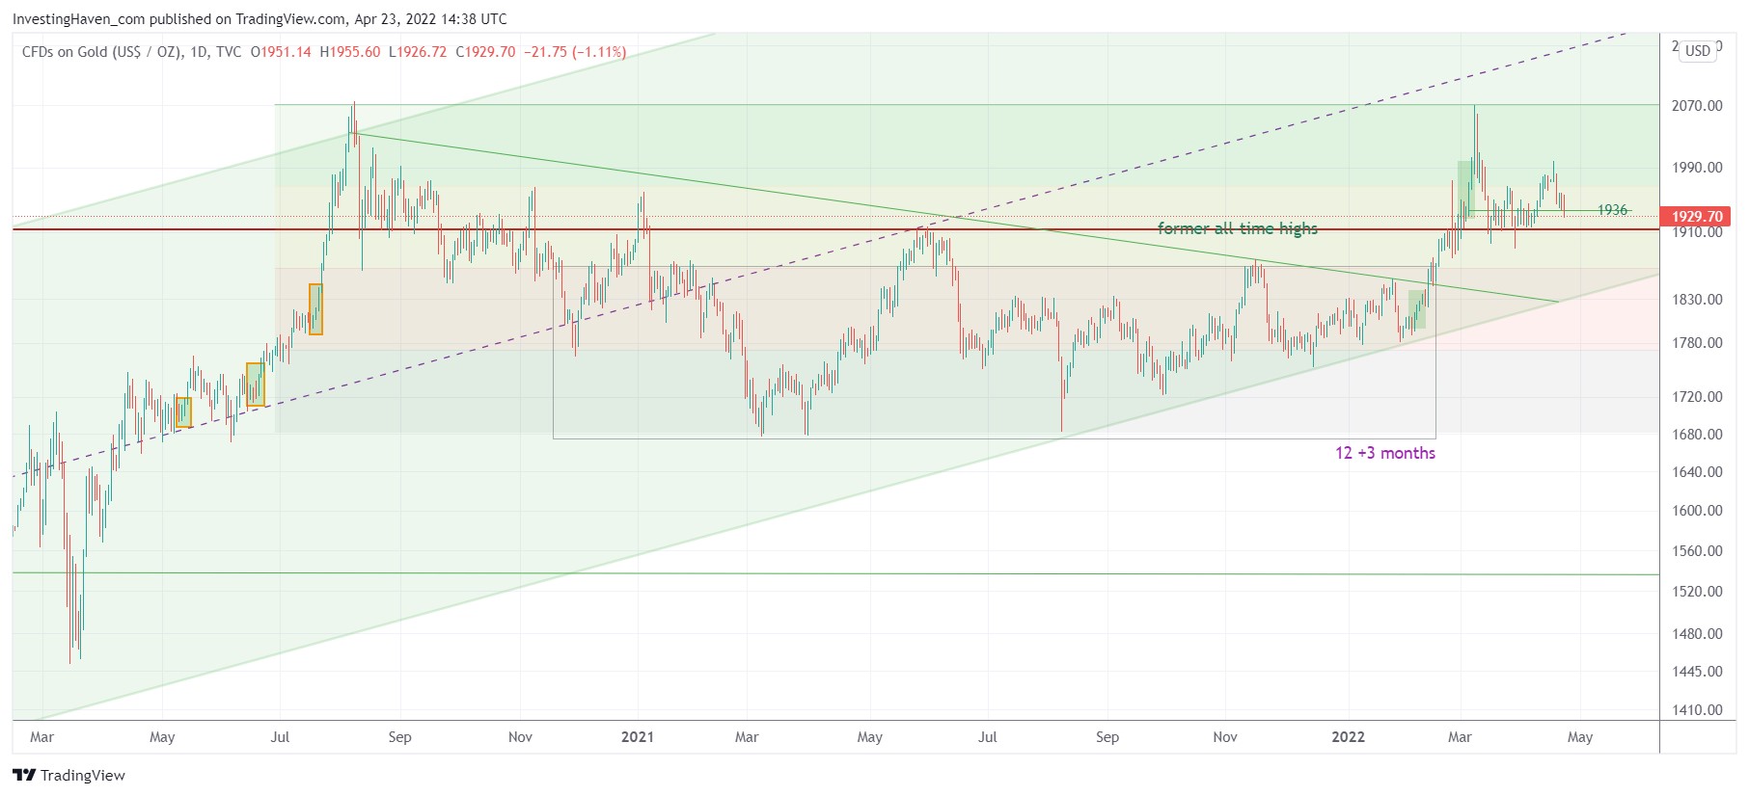Click the 1410.00 price axis label

click(1696, 710)
